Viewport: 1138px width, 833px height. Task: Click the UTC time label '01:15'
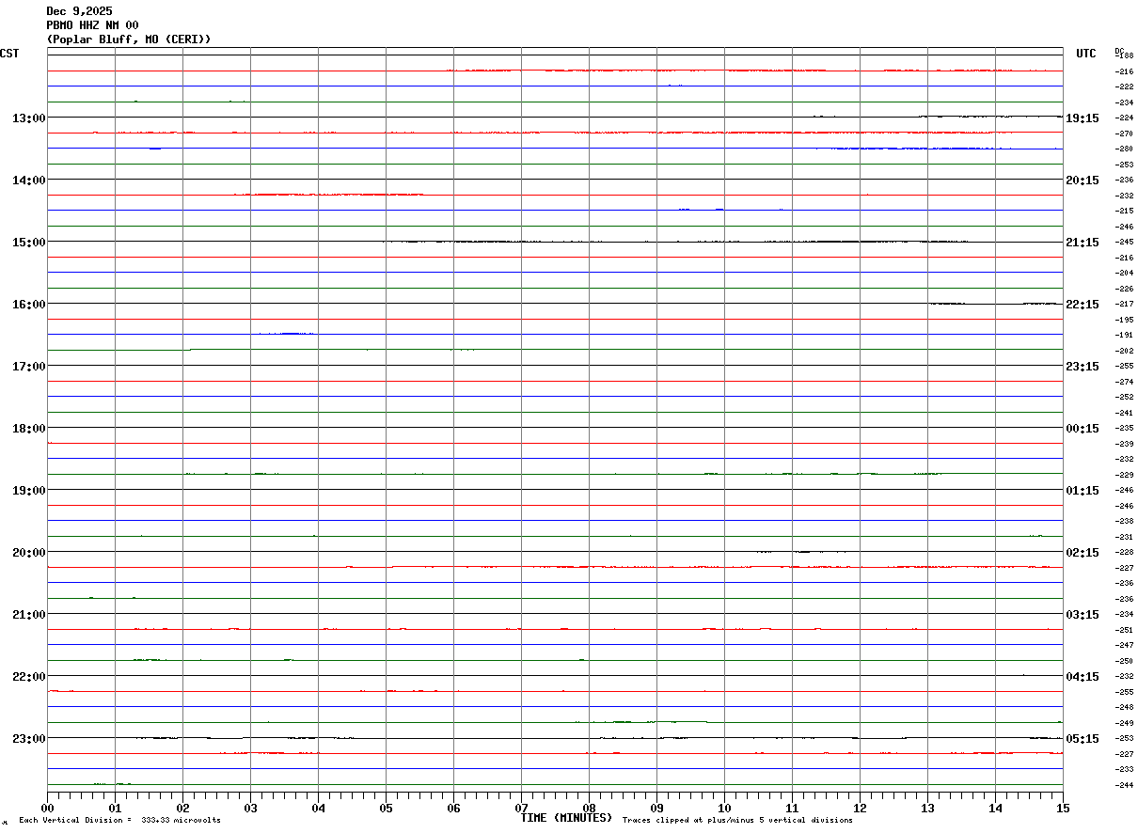(1083, 491)
